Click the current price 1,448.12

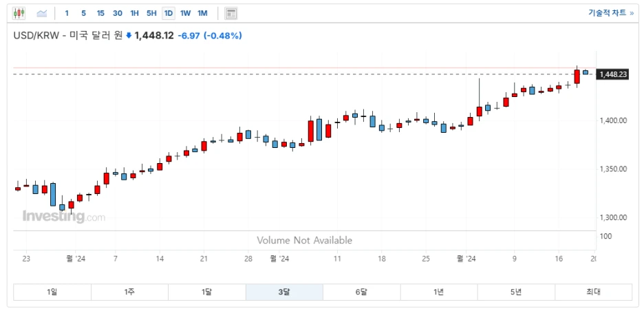[154, 36]
